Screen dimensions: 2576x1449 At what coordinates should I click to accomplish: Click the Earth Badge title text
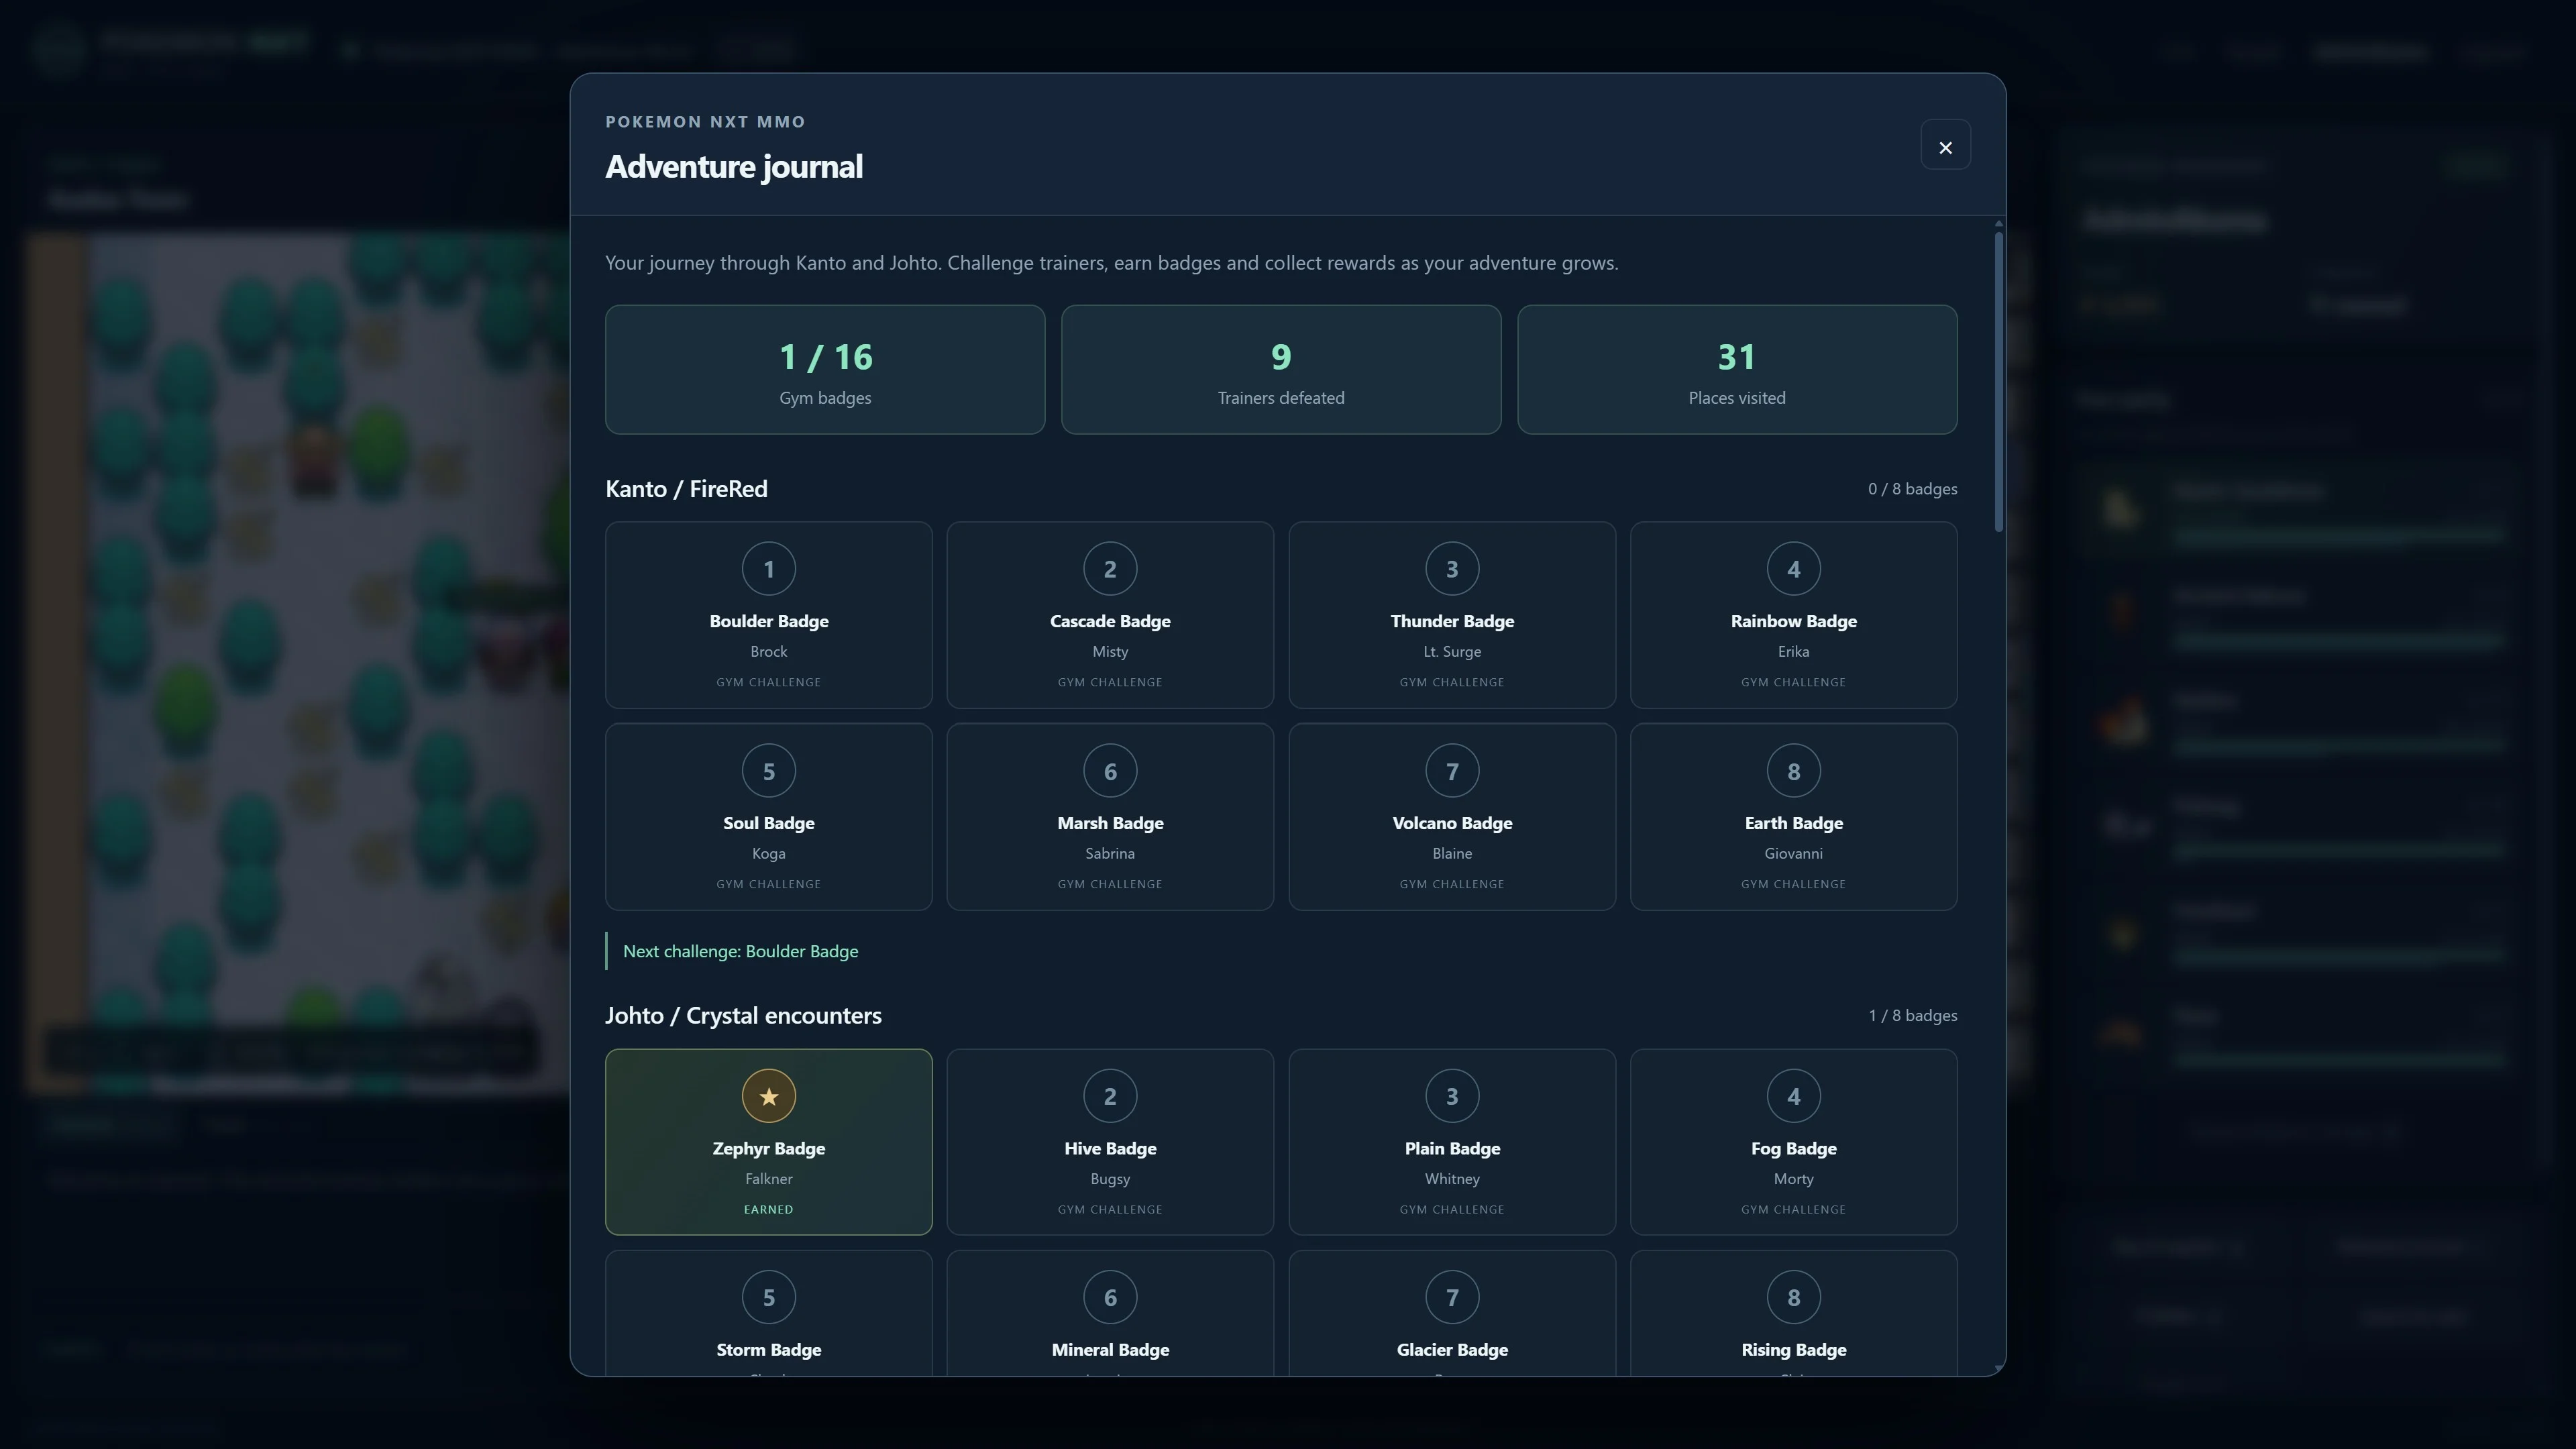[1793, 823]
